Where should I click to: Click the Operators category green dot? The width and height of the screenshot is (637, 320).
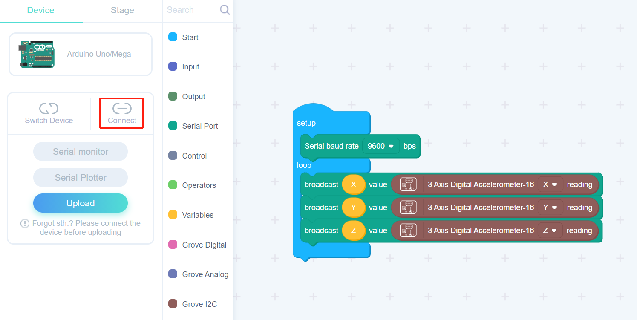coord(173,185)
